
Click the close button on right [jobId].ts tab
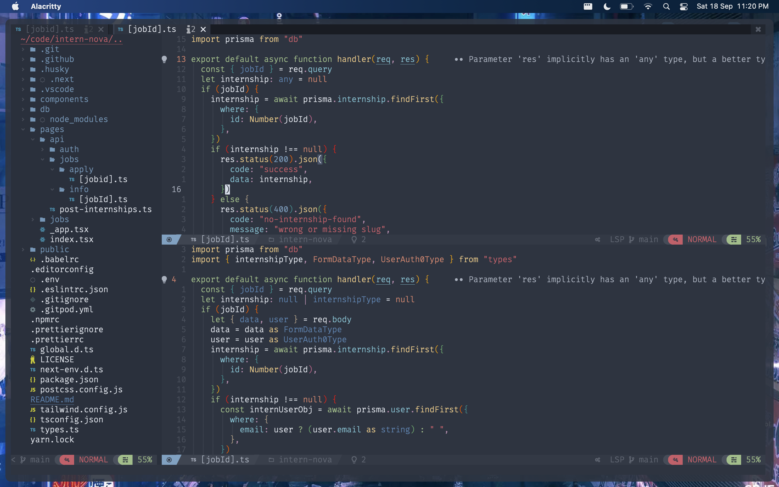point(203,29)
